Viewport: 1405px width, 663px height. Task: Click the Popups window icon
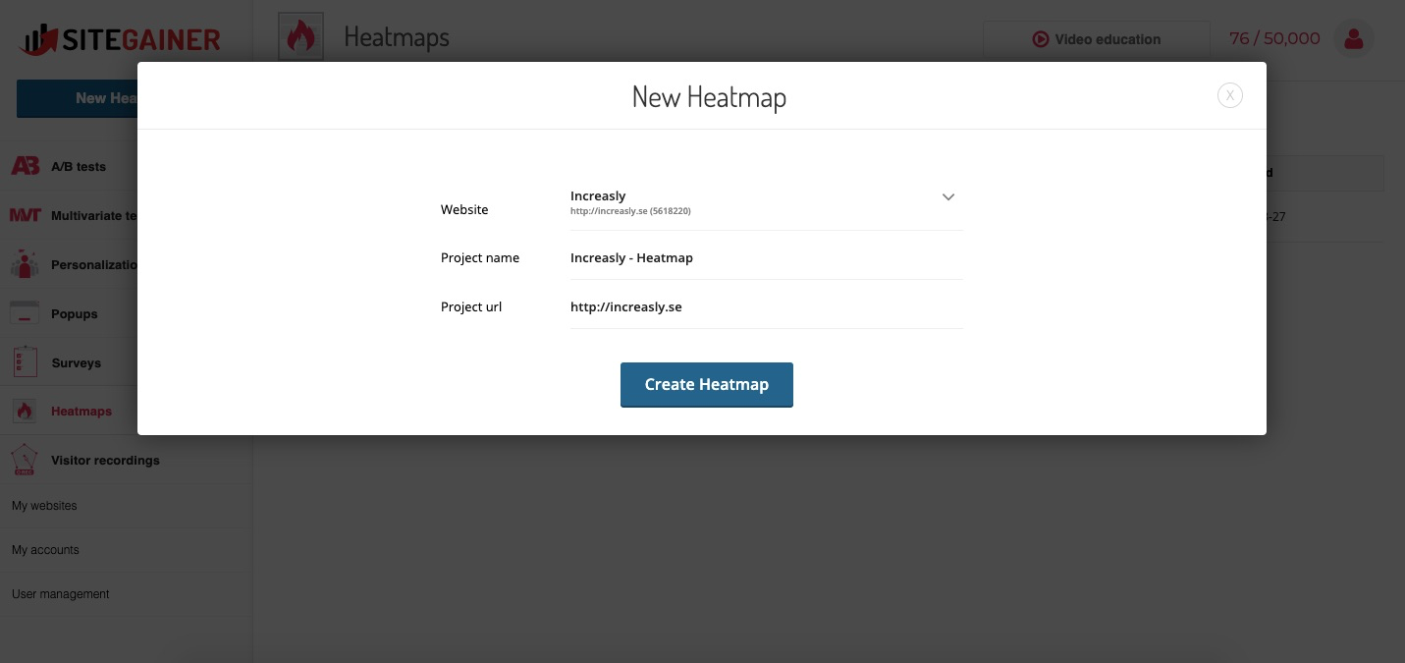(x=25, y=313)
